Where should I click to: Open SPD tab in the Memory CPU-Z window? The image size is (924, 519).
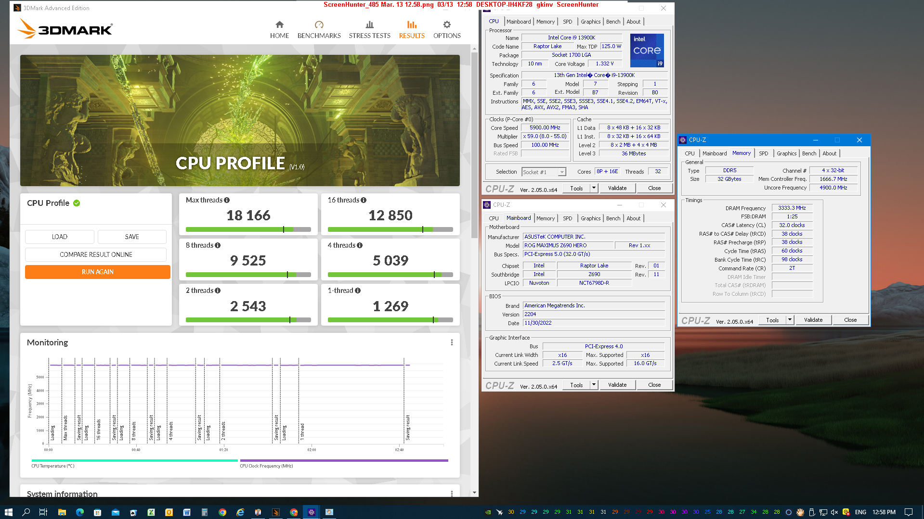pyautogui.click(x=763, y=153)
